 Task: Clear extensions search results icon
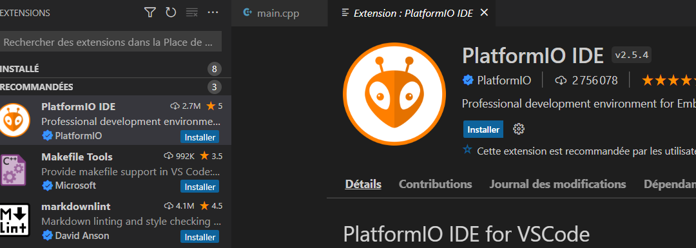click(192, 12)
